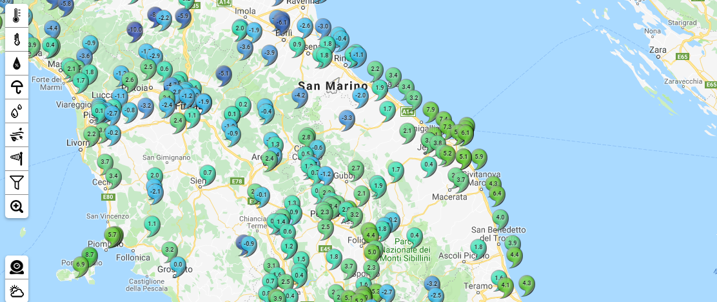Screen dimensions: 717x302
Task: Click the second thermometer icon in toolbar
Action: [17, 40]
